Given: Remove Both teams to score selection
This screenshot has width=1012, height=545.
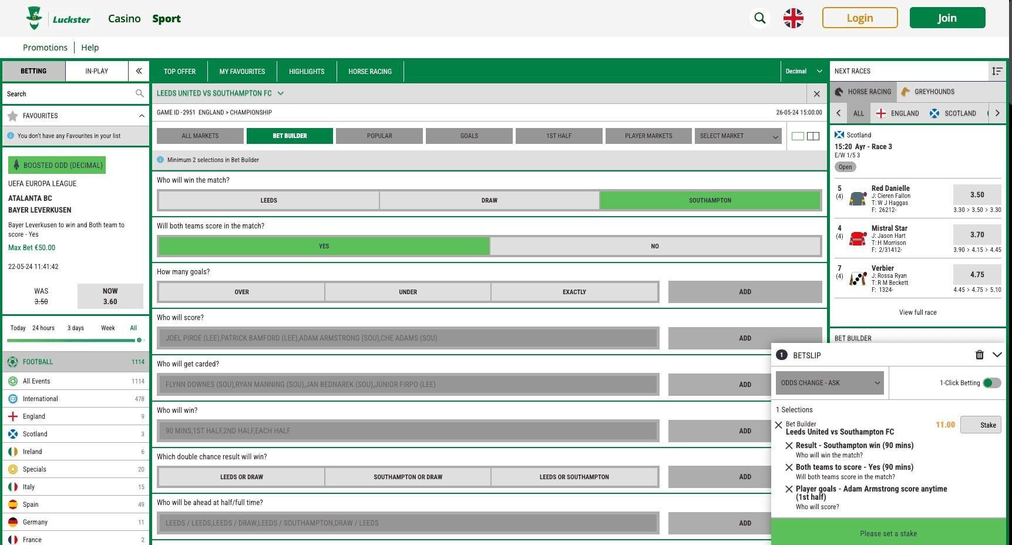Looking at the screenshot, I should coord(789,467).
